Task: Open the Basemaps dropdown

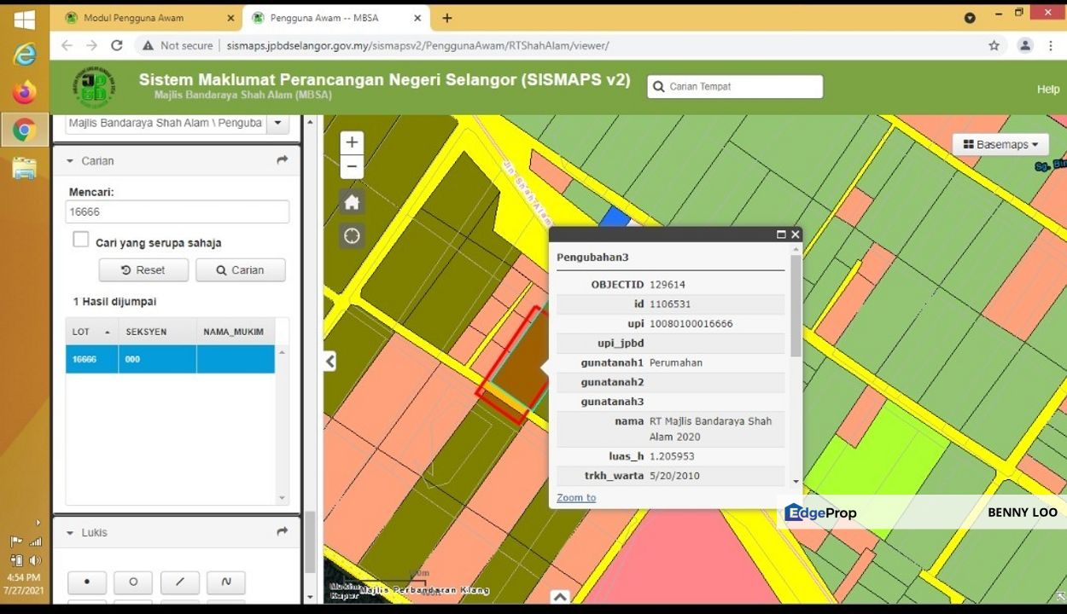Action: pos(1000,145)
